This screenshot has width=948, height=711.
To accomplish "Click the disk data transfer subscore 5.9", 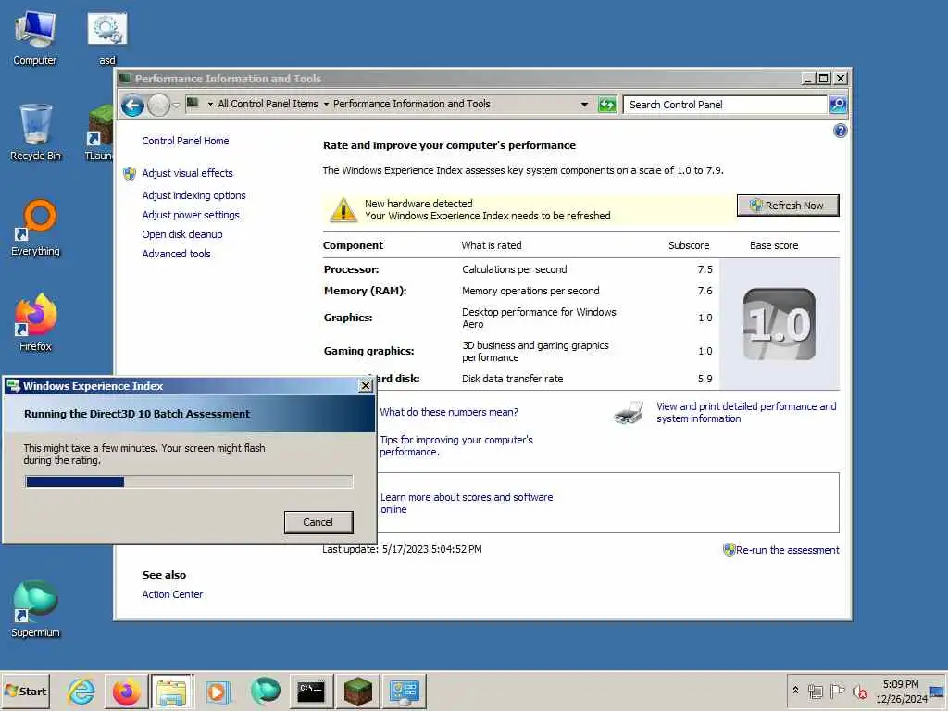I will [705, 379].
